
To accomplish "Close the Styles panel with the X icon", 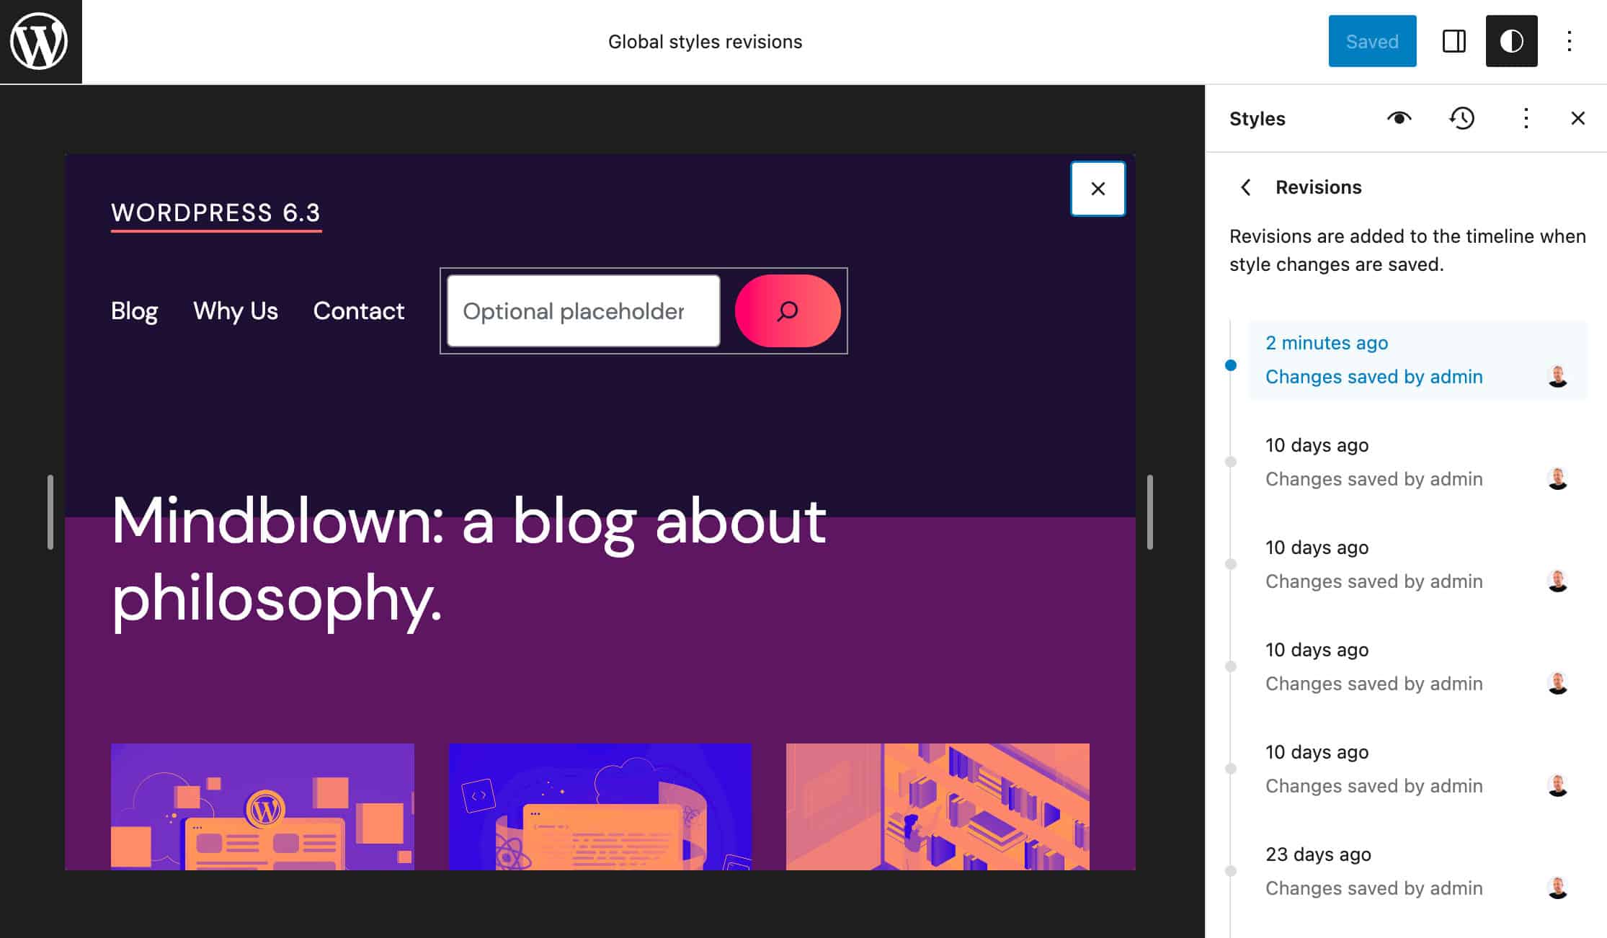I will (1578, 118).
